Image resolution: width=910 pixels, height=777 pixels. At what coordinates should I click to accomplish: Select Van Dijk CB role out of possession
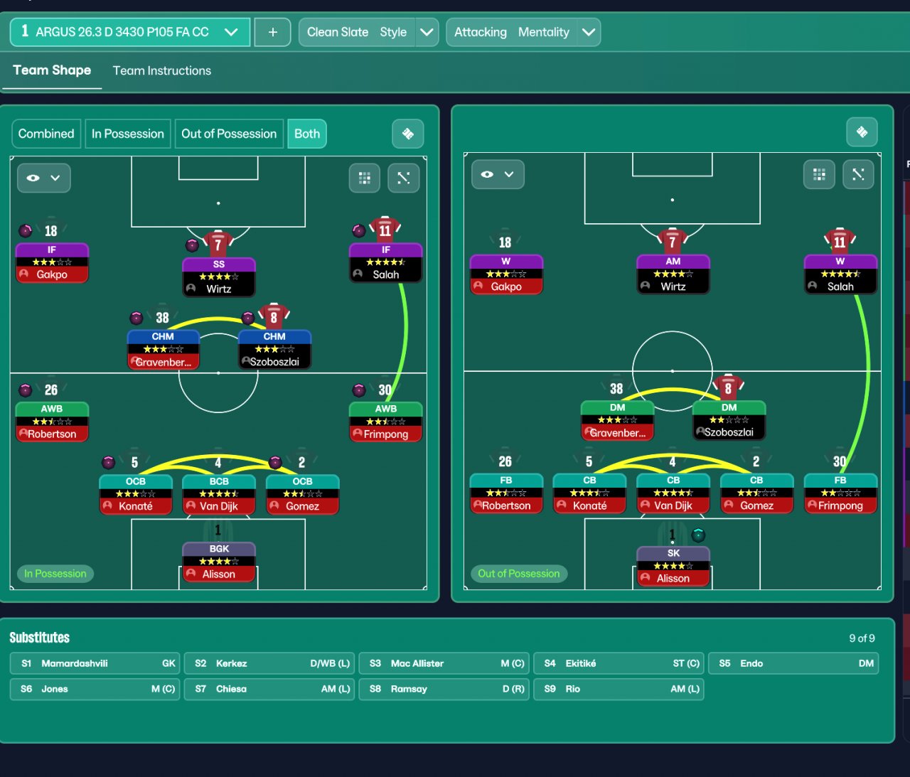coord(673,493)
